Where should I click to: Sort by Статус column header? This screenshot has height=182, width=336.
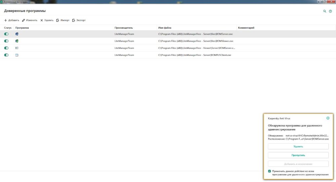pyautogui.click(x=8, y=28)
